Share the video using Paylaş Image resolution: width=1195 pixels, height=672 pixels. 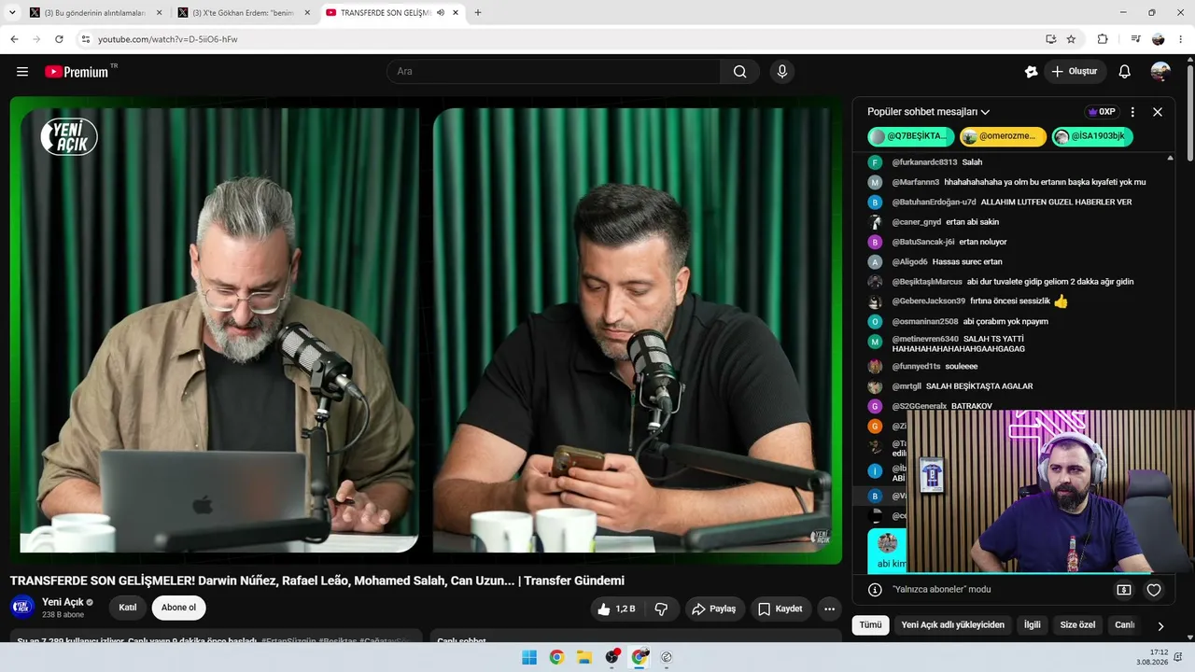coord(715,609)
